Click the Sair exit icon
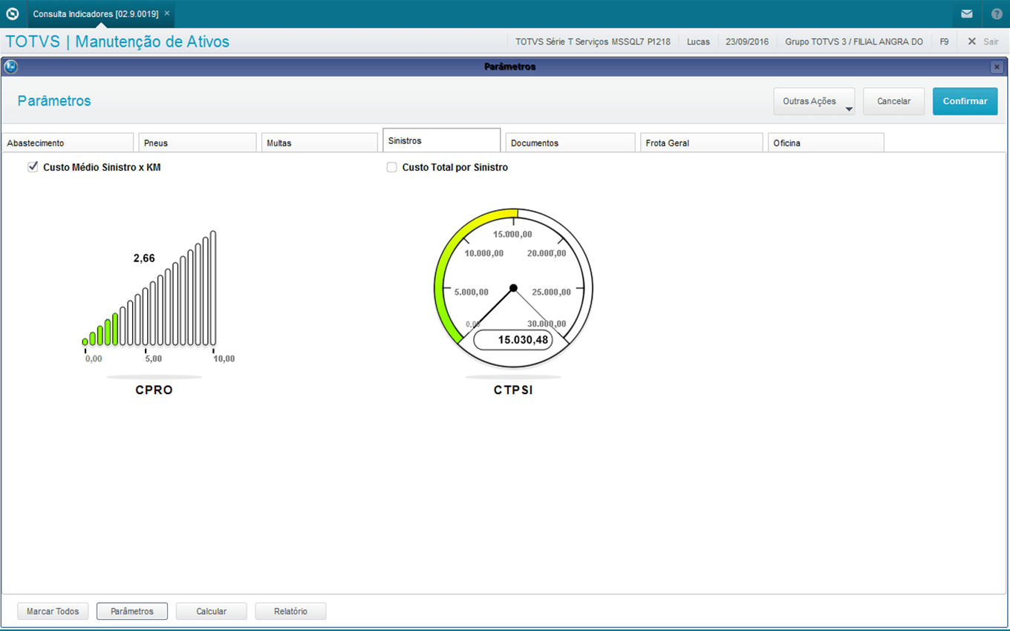Screen dimensions: 1010x631 pos(971,42)
